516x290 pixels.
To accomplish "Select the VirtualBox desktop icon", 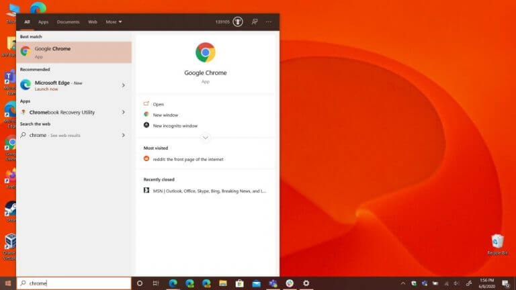I will (x=10, y=246).
